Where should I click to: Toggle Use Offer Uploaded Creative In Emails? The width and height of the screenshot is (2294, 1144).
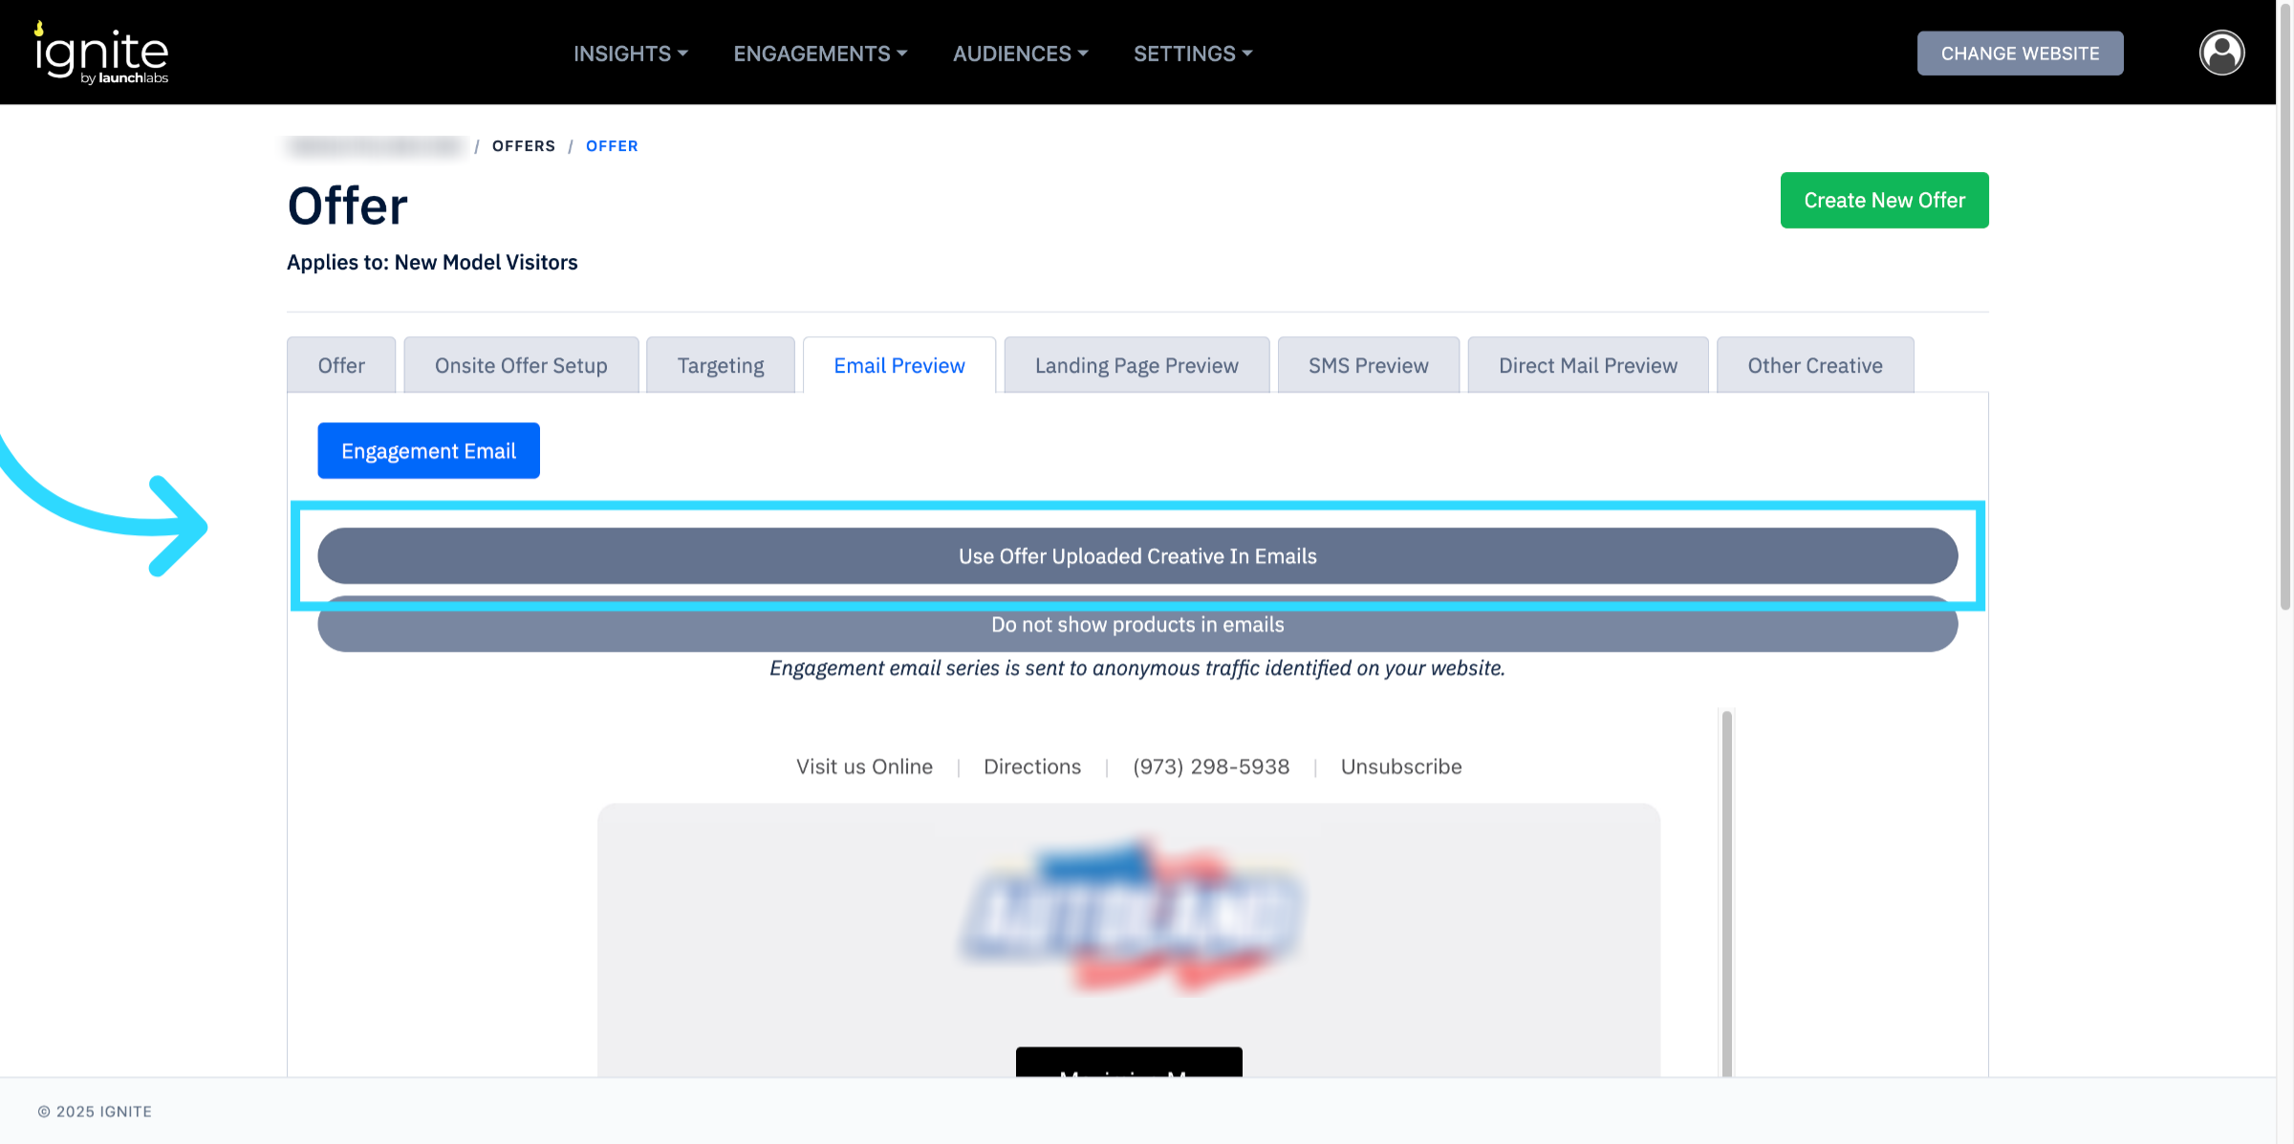[1136, 556]
